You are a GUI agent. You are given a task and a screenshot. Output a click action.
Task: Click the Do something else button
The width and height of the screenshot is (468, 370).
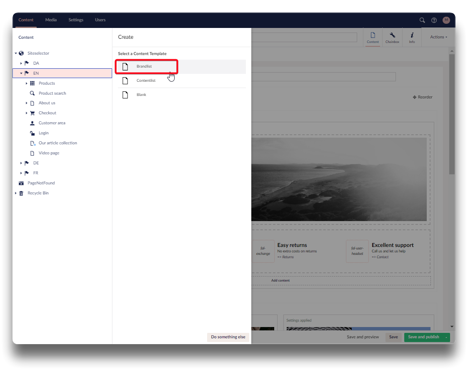[228, 337]
